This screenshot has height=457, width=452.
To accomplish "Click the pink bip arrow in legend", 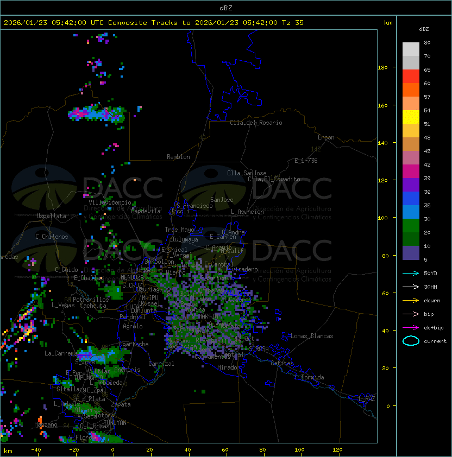I will click(411, 314).
